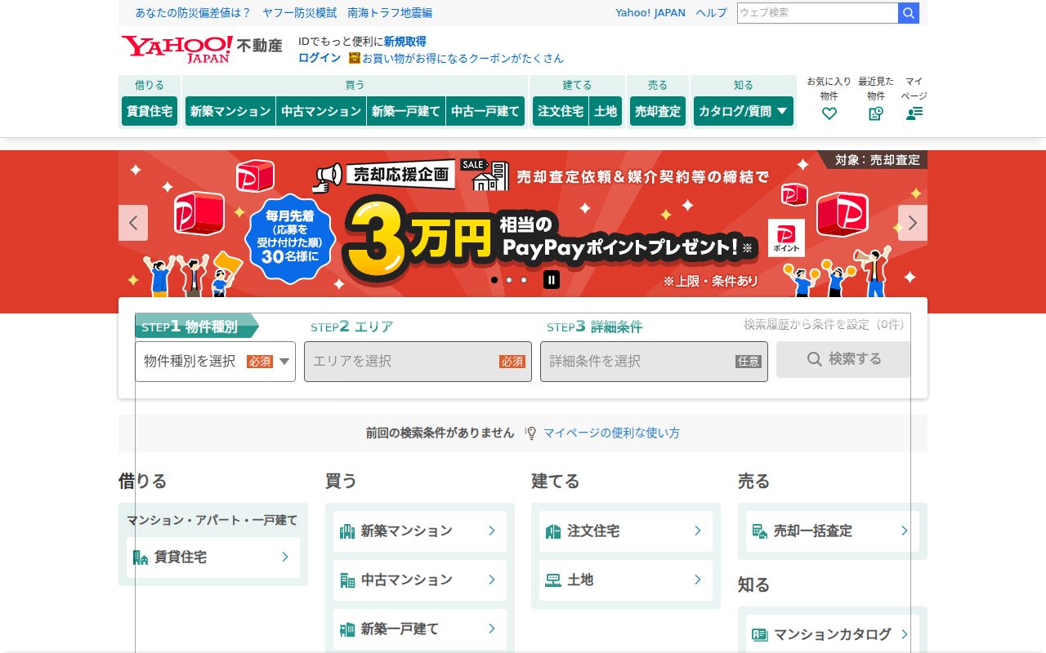Show previous banner with left arrow
The width and height of the screenshot is (1046, 653).
(x=133, y=223)
